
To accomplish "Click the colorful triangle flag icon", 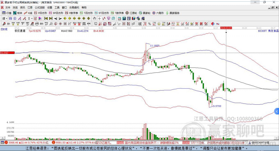I will point(40,19).
